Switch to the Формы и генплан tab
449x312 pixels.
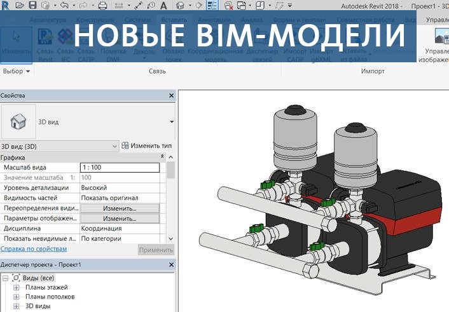[300, 20]
